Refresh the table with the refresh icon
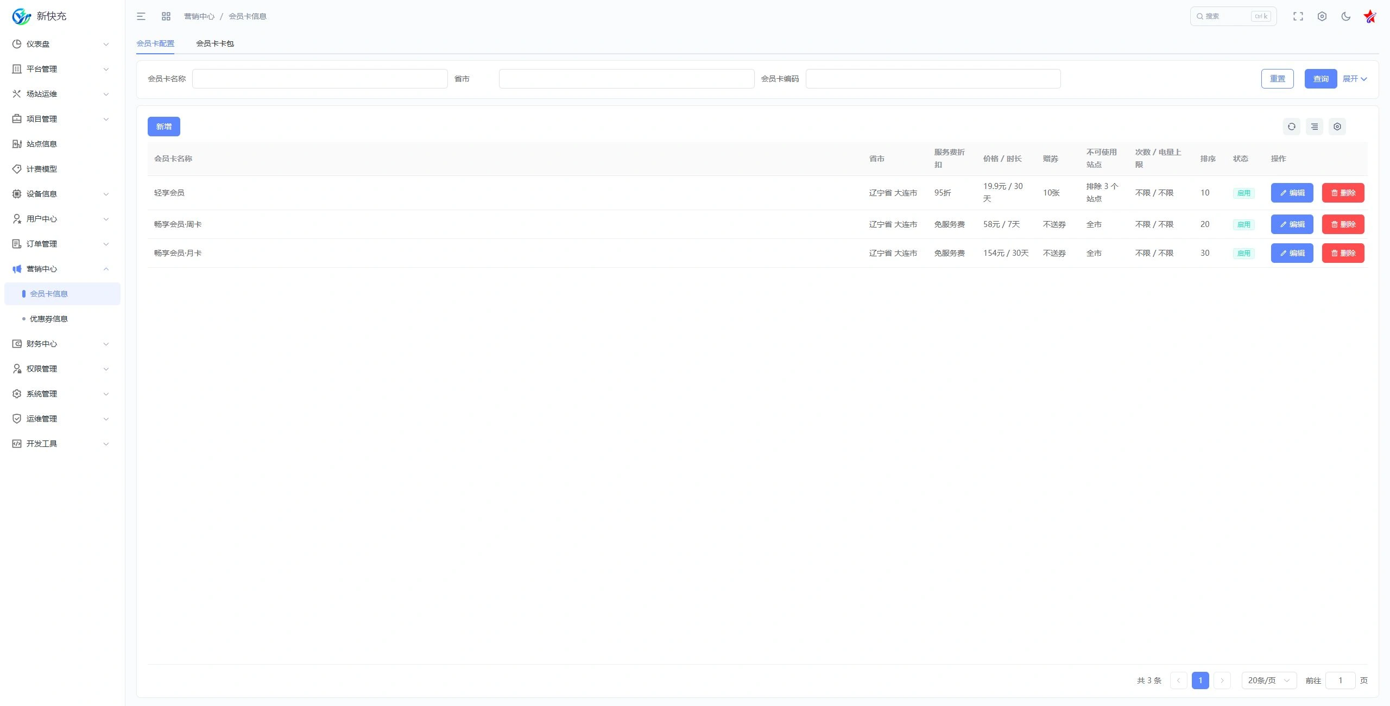Viewport: 1390px width, 706px height. click(x=1292, y=127)
